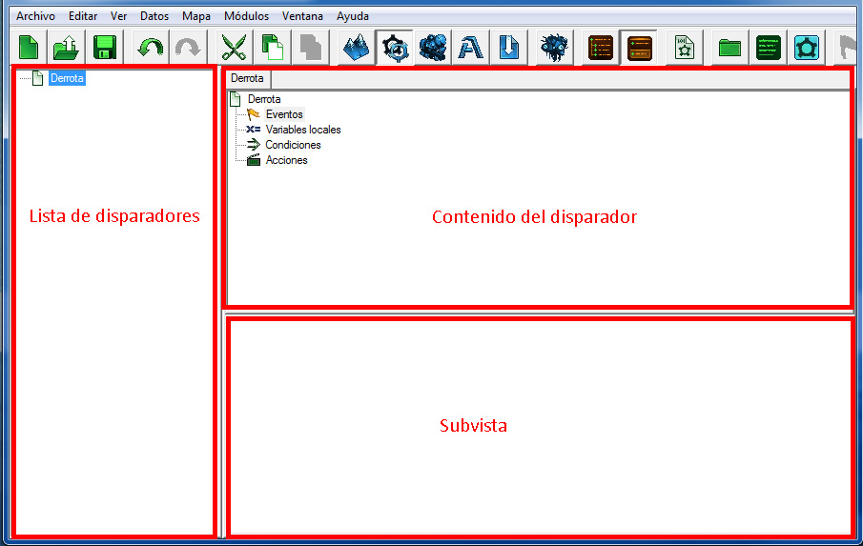This screenshot has height=546, width=863.
Task: Click the document-with-gear script icon
Action: (685, 48)
